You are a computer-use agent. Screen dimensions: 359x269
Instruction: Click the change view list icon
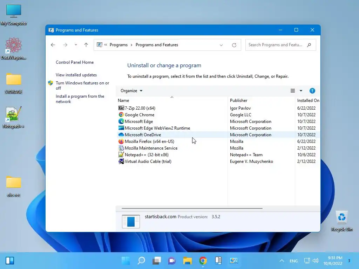(x=293, y=91)
